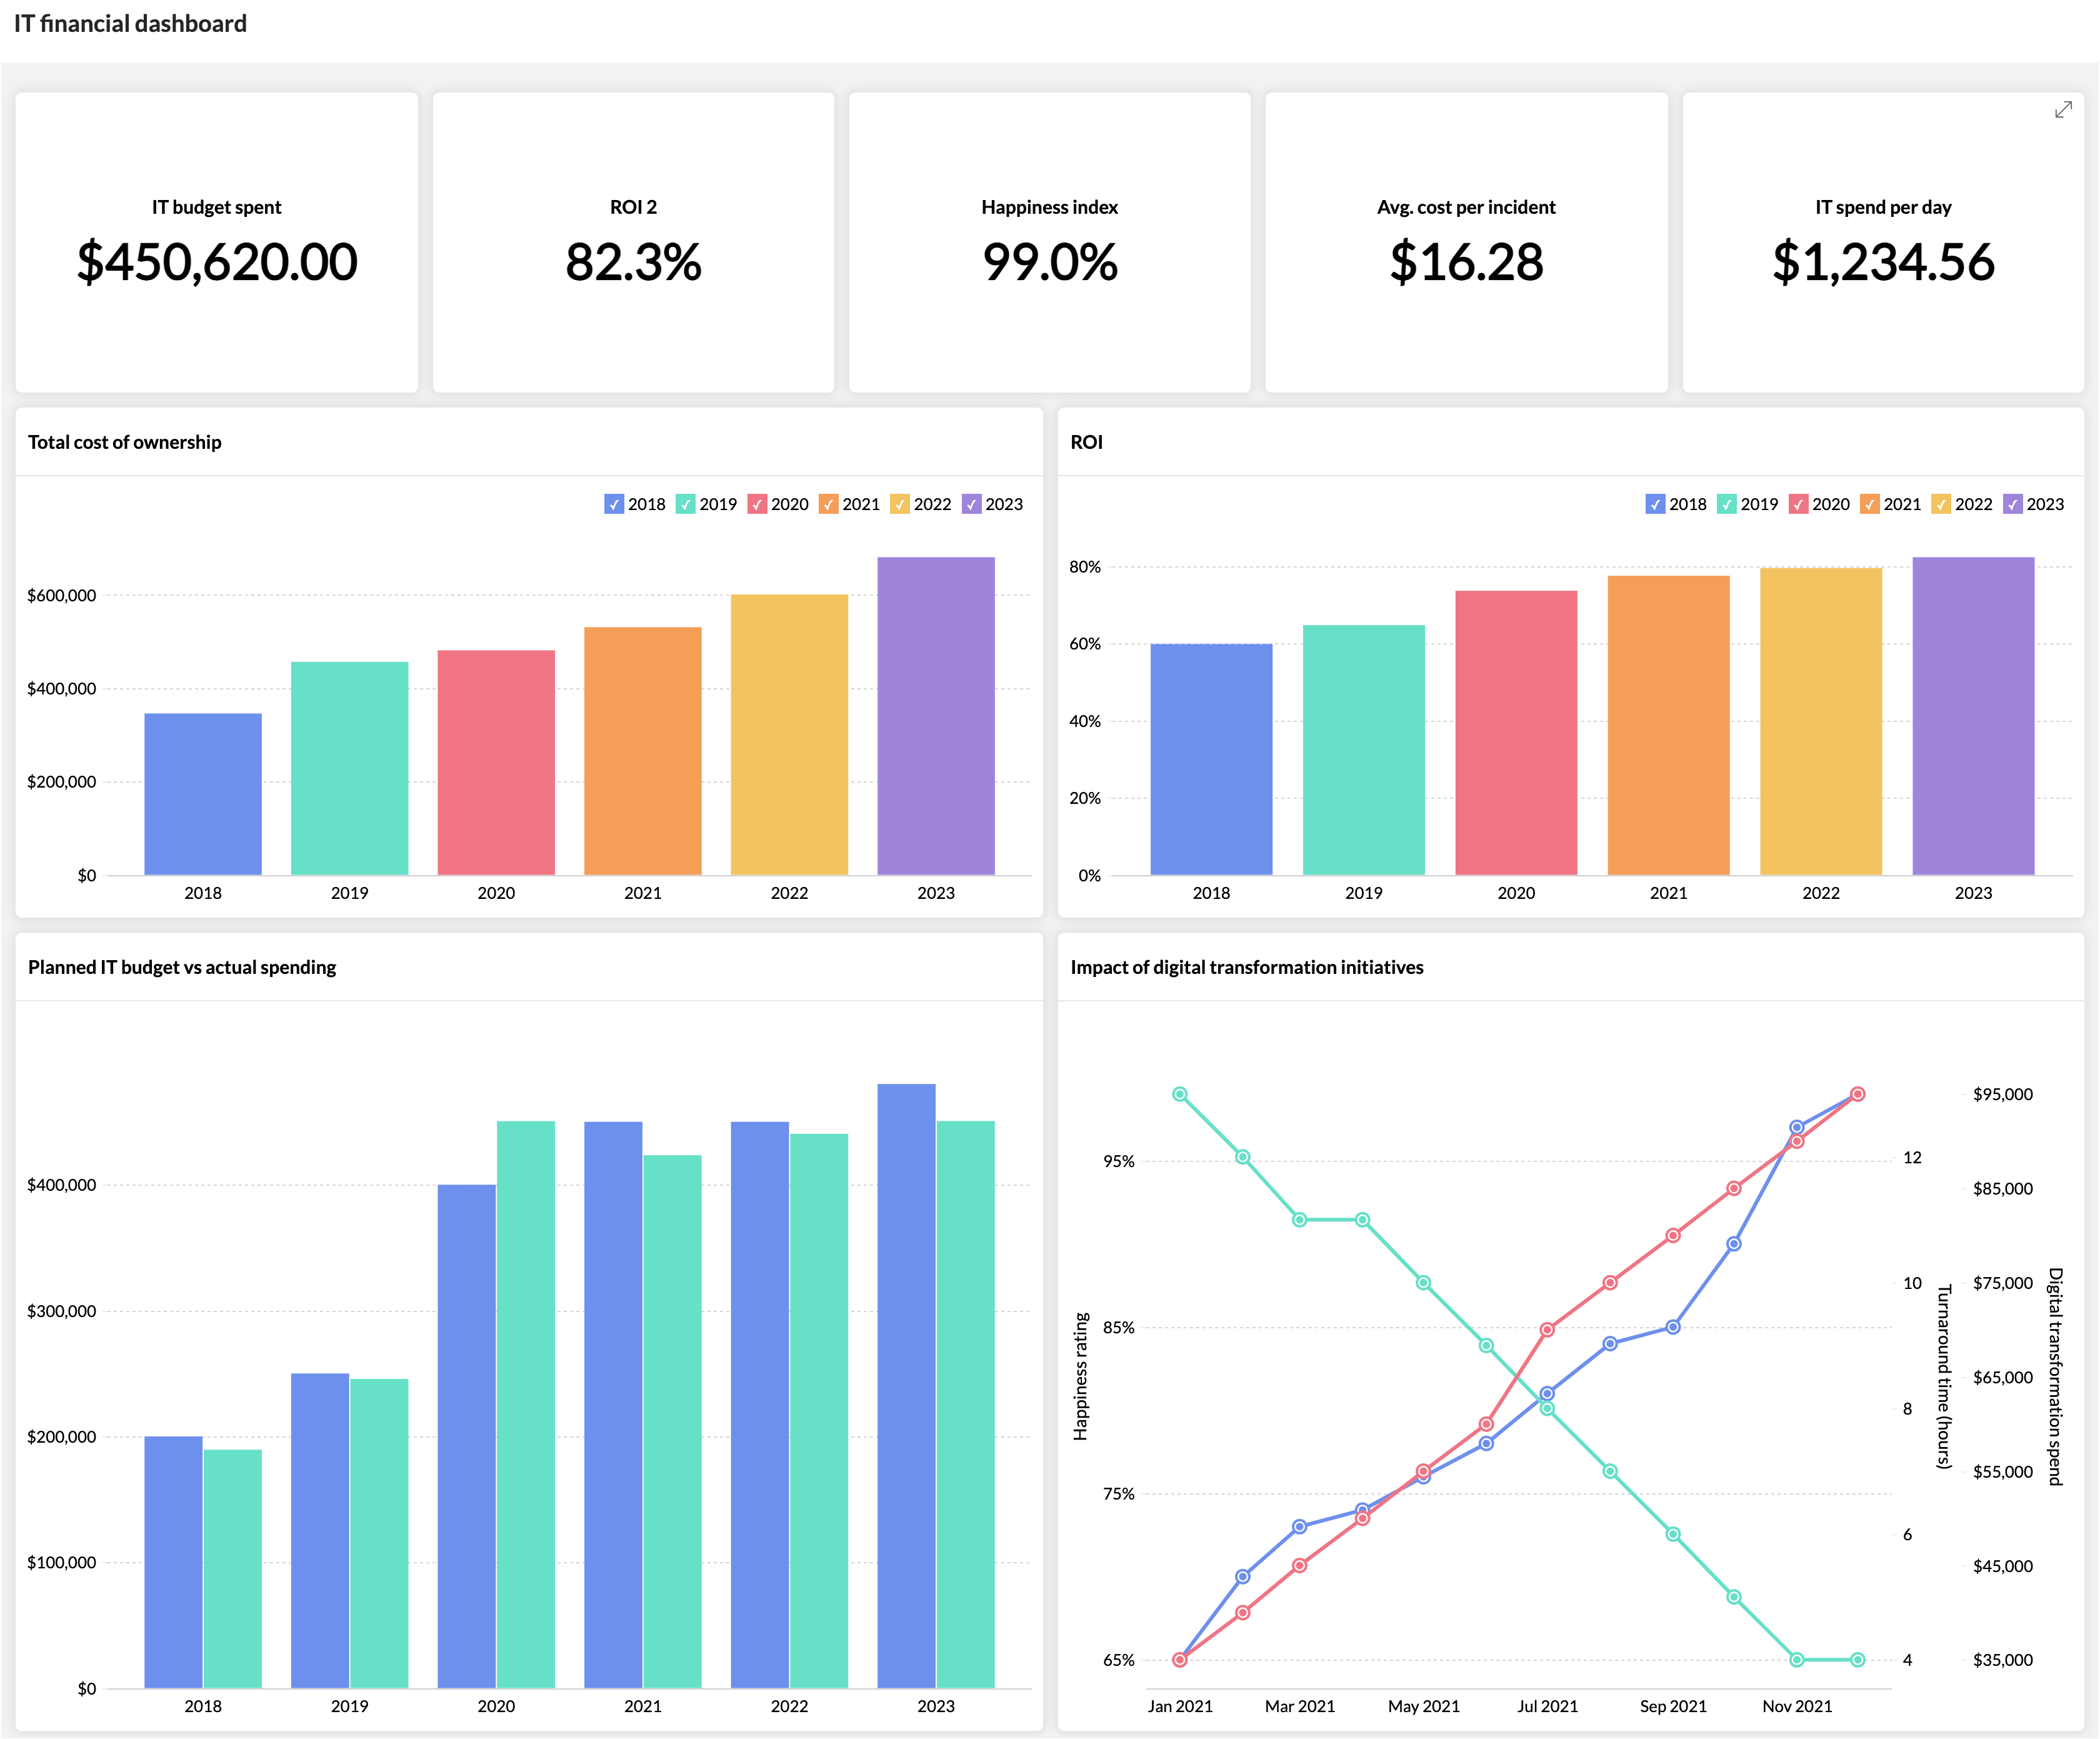Toggle 2023 legend in Total cost of ownership
The width and height of the screenshot is (2100, 1739).
tap(971, 504)
